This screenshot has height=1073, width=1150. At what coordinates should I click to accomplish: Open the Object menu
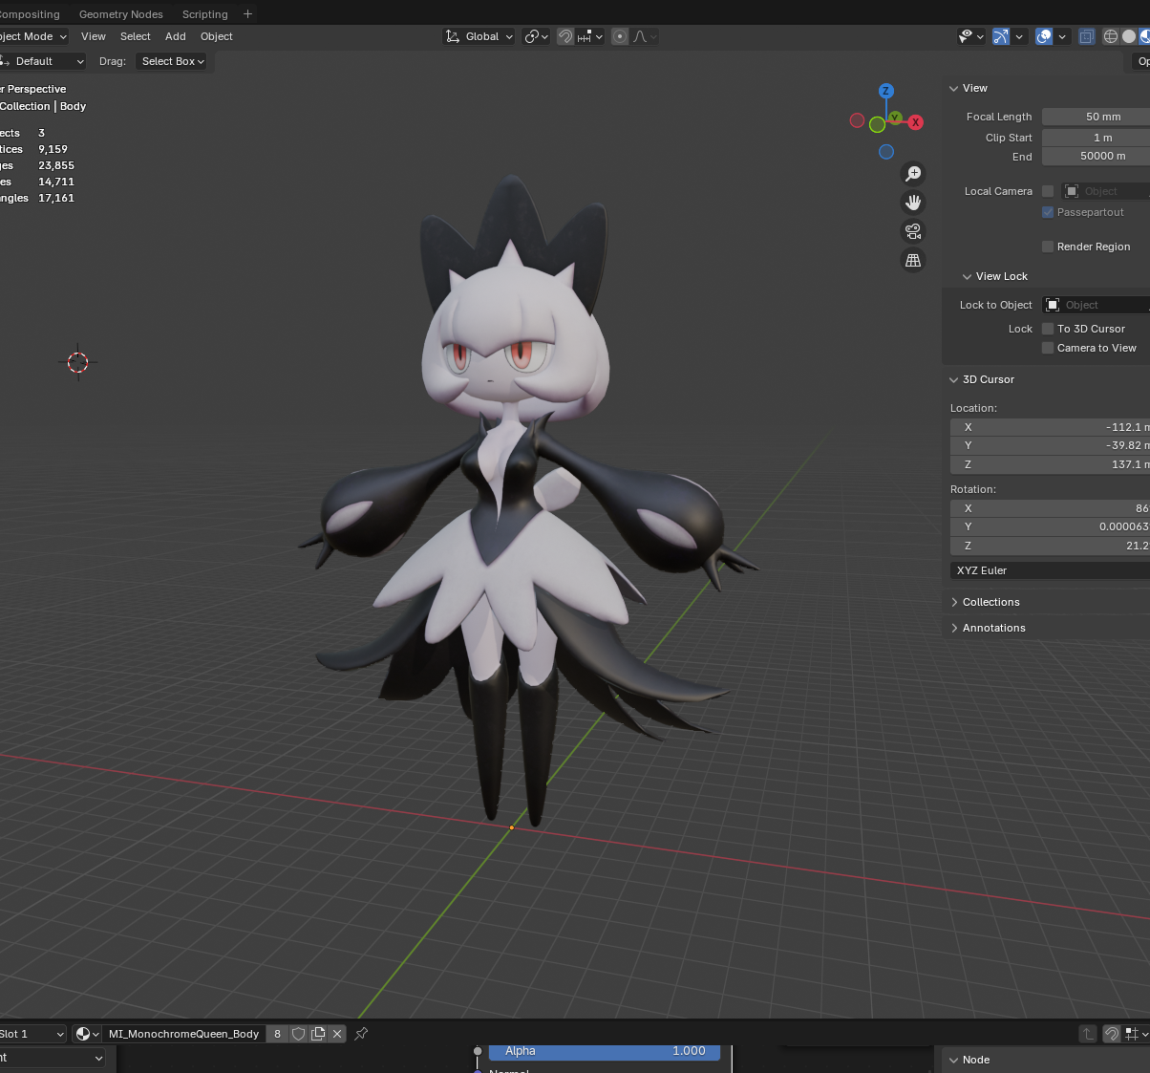coord(217,36)
